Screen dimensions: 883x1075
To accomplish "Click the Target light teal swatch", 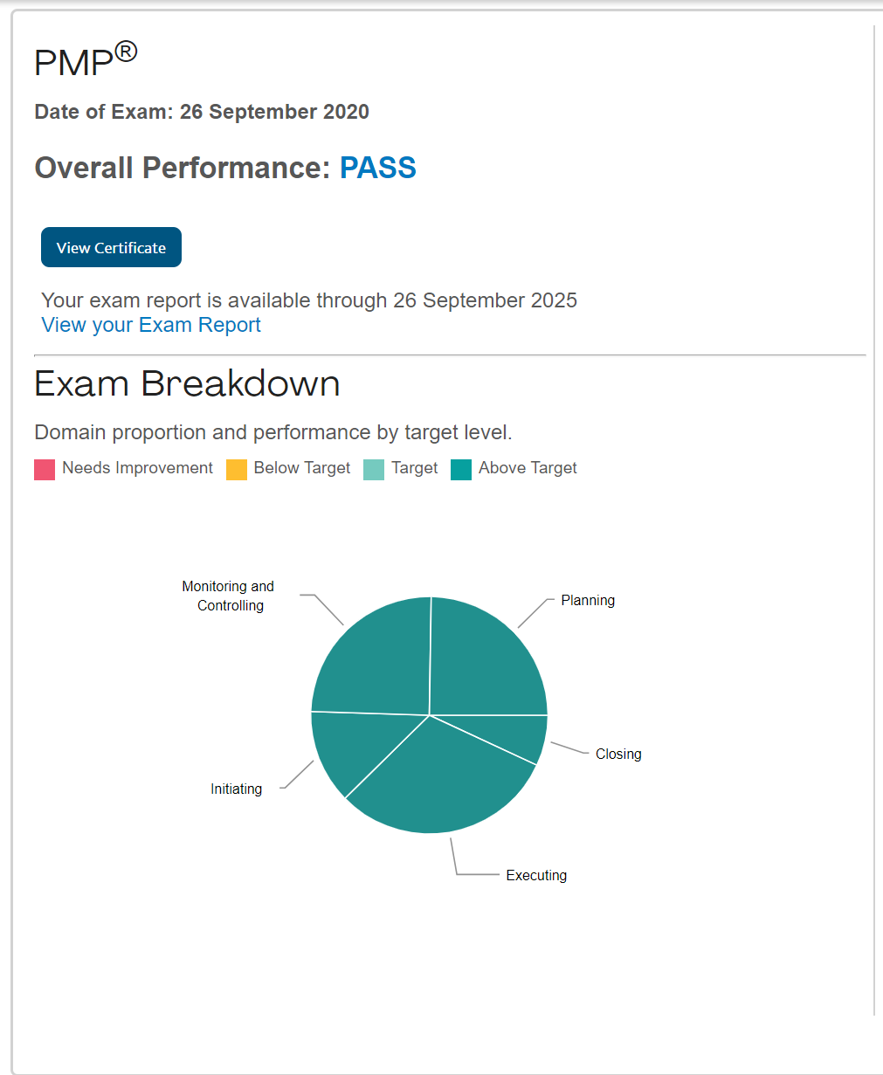I will [x=374, y=470].
